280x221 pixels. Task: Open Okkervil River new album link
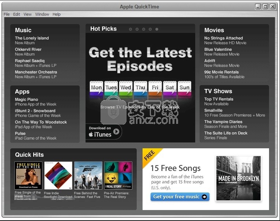(28, 52)
